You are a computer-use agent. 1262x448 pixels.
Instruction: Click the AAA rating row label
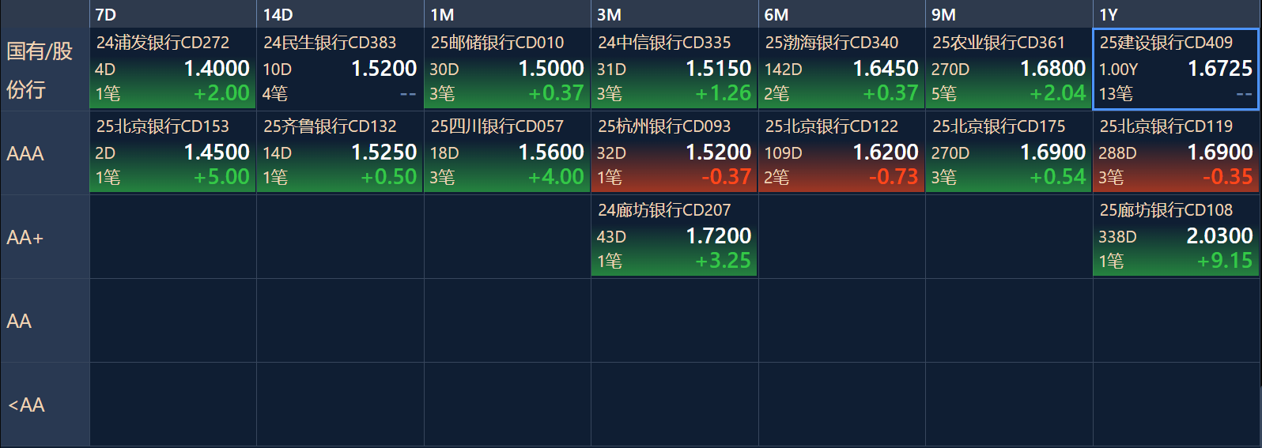(44, 153)
